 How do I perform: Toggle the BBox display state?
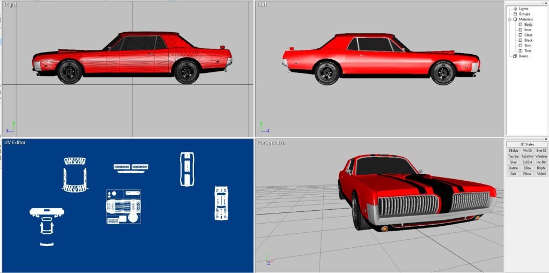[527, 168]
